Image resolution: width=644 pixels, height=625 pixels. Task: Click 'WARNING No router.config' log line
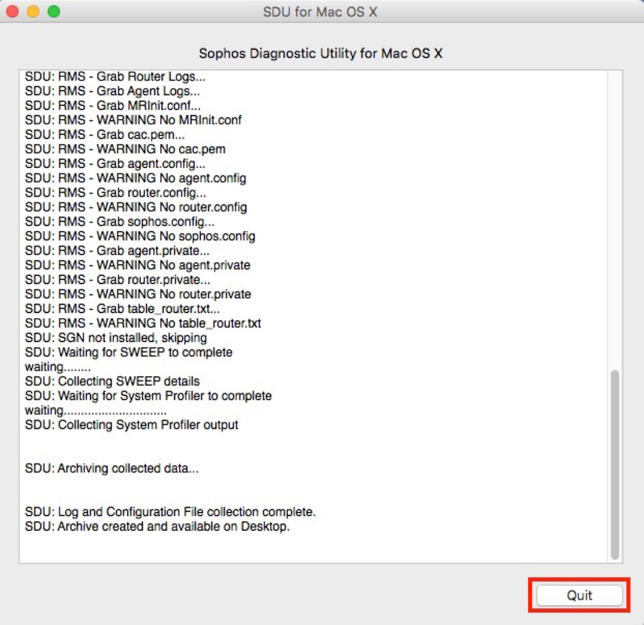click(136, 207)
